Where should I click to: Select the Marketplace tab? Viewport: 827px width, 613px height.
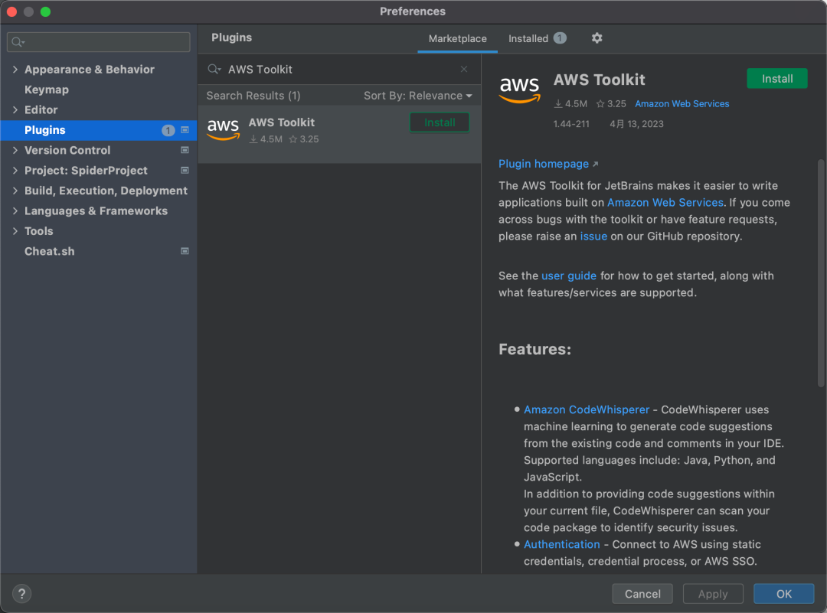point(457,38)
